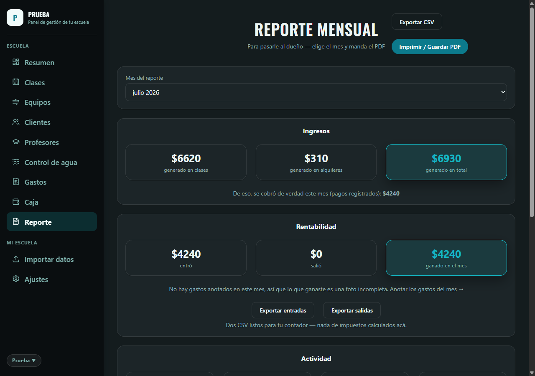Click the $0 salió card

click(x=316, y=258)
